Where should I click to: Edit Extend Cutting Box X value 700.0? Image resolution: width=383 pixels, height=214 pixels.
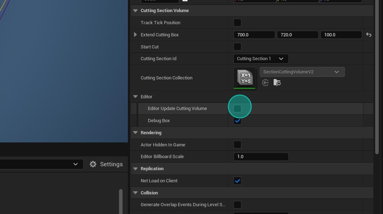coord(254,35)
